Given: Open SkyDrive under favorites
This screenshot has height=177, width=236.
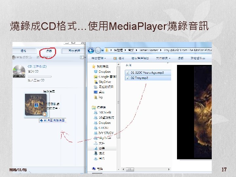Looking at the screenshot, I should pyautogui.click(x=105, y=82).
